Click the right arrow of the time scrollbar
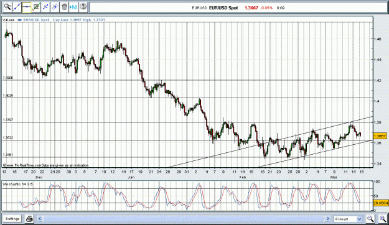389x225 pixels. point(328,219)
